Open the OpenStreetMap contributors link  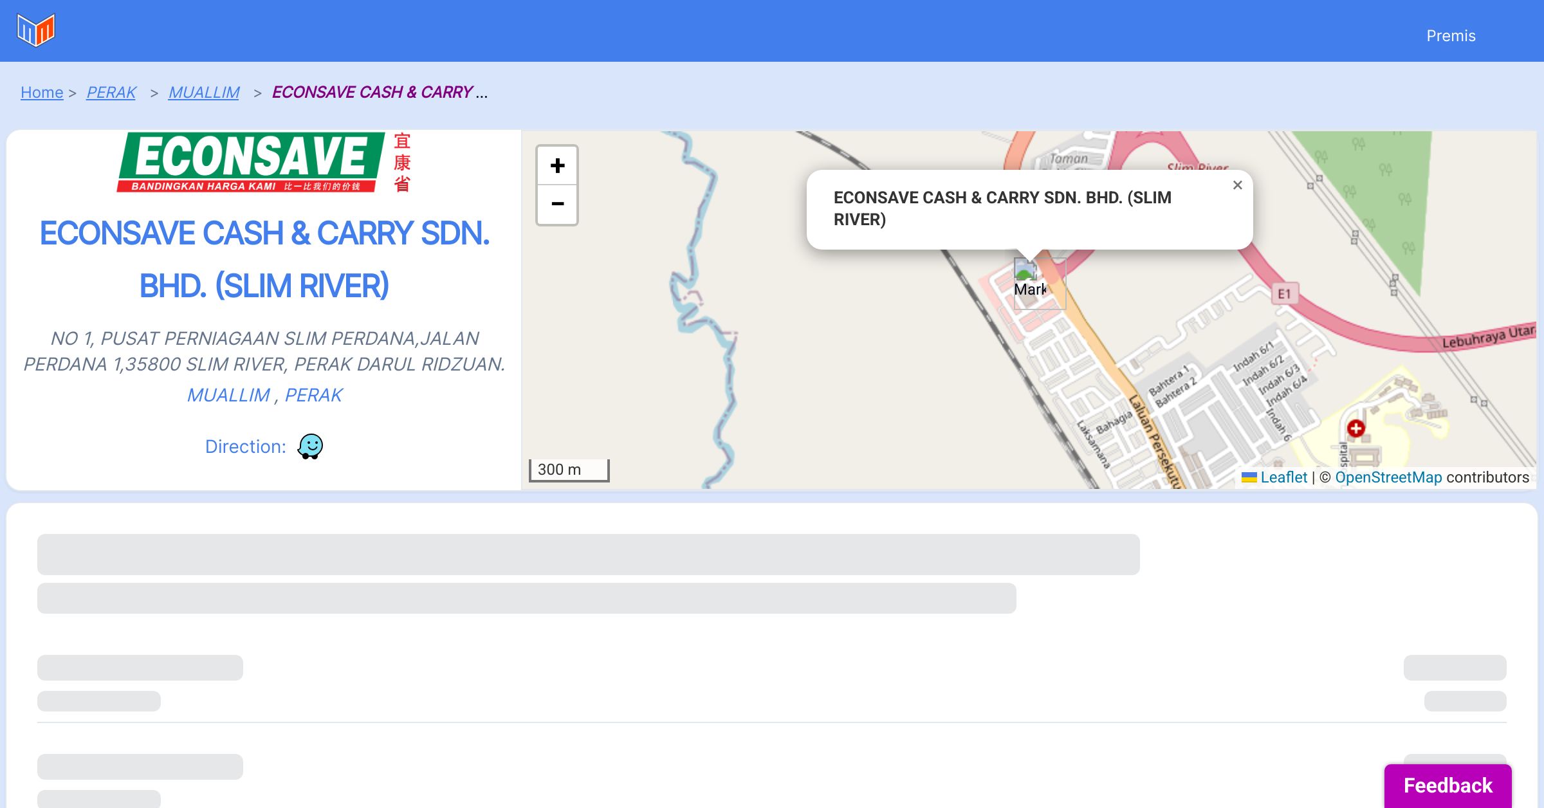(1388, 477)
